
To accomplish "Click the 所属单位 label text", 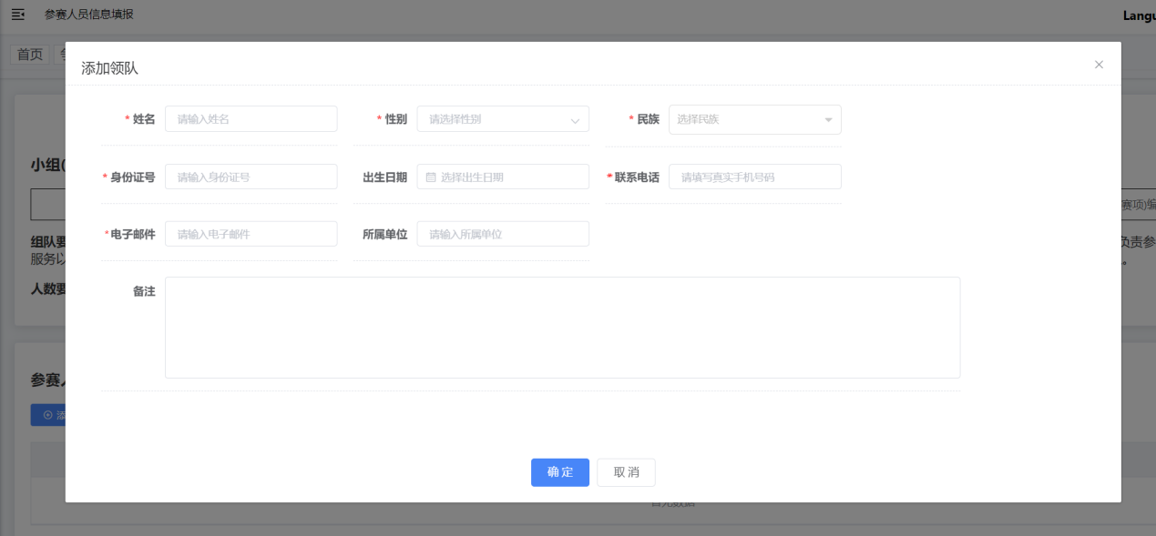I will click(384, 234).
